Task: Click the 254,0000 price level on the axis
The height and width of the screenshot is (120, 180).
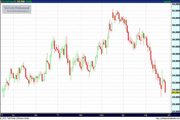Action: pyautogui.click(x=175, y=4)
